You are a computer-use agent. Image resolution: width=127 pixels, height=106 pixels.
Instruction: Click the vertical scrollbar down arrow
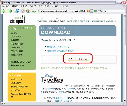pos(125,100)
